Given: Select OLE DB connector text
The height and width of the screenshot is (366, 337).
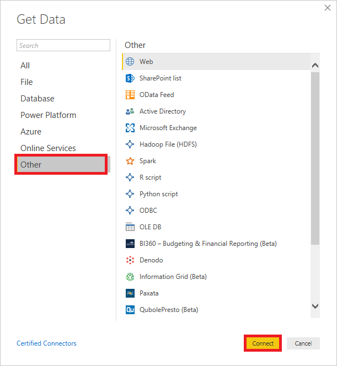Looking at the screenshot, I should [151, 227].
